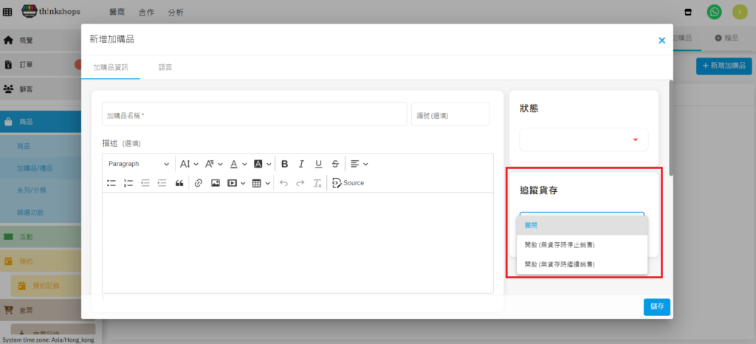
Task: Toggle italic formatting in description editor
Action: click(x=301, y=164)
